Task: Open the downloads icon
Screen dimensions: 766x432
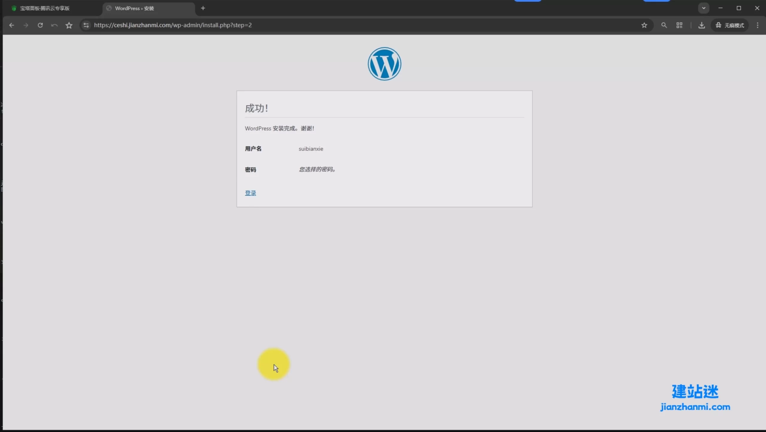Action: (701, 25)
